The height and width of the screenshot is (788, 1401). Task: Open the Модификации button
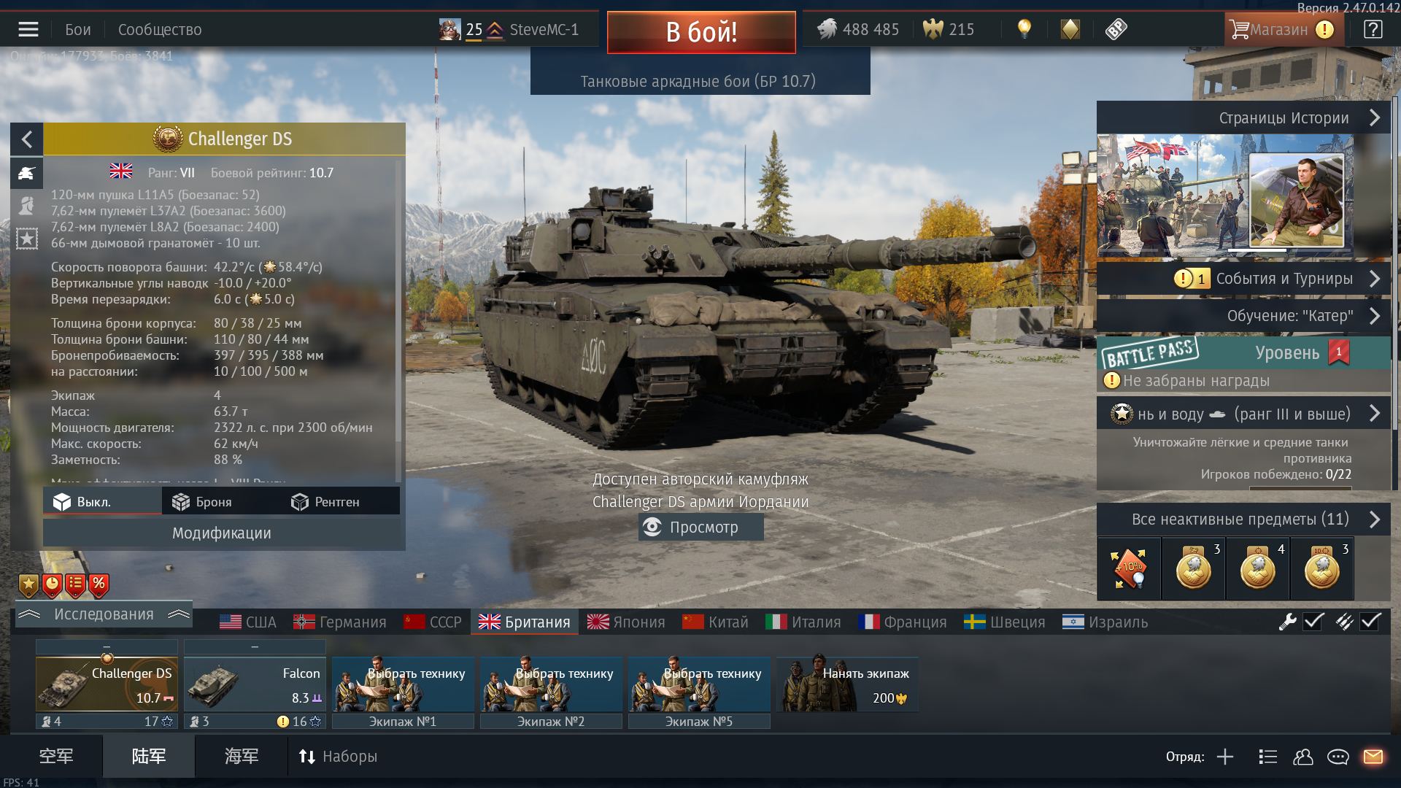221,533
